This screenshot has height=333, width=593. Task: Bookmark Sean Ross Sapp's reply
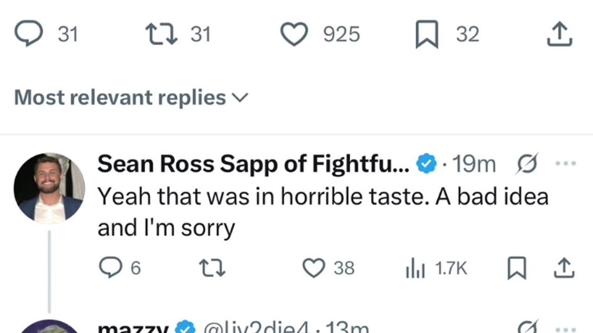click(x=517, y=268)
